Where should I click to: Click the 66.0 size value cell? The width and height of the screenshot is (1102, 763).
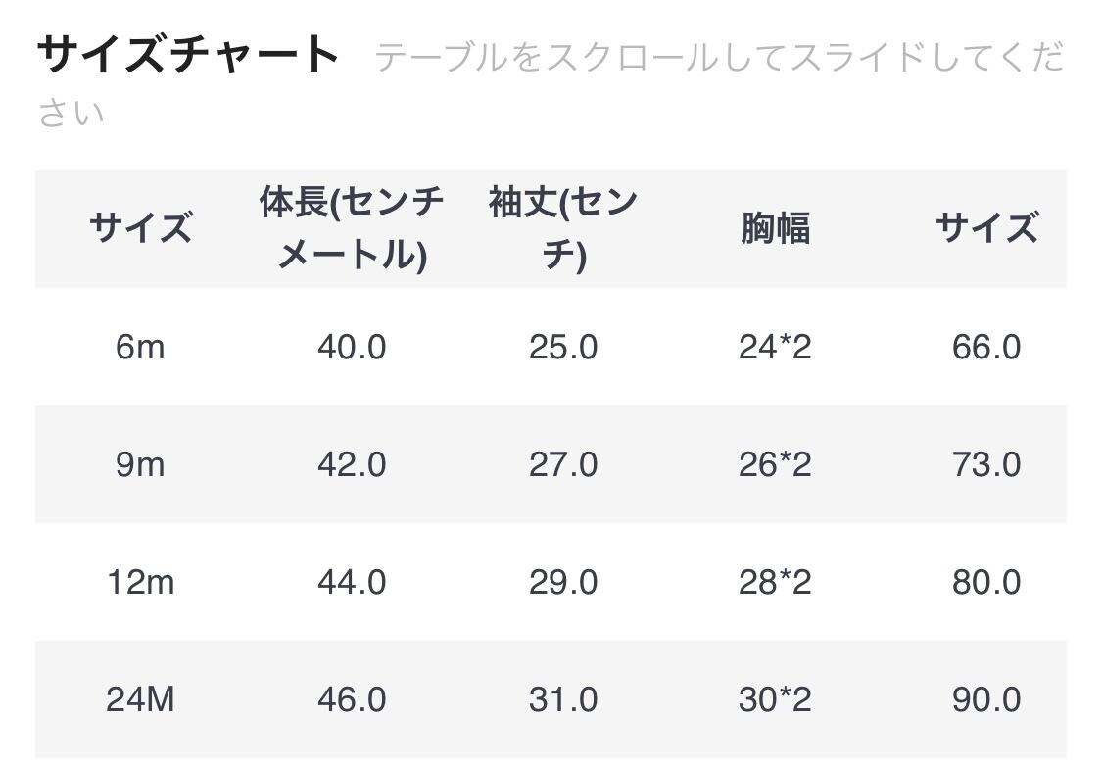[986, 347]
